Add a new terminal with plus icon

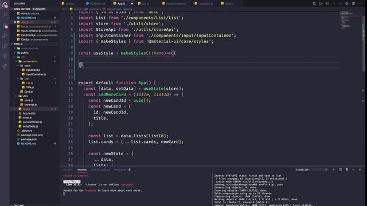[334, 169]
